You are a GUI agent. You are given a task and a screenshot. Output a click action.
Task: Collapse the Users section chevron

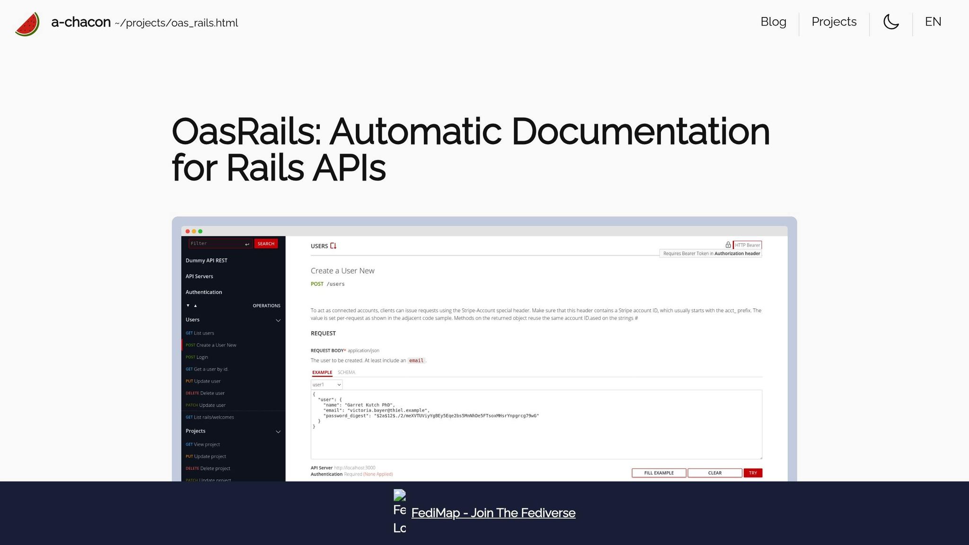[x=278, y=320]
